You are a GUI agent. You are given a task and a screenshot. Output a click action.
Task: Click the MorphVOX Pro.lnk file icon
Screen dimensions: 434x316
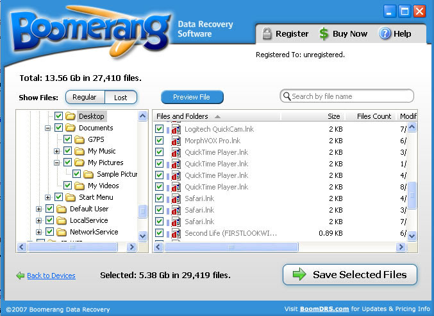176,141
